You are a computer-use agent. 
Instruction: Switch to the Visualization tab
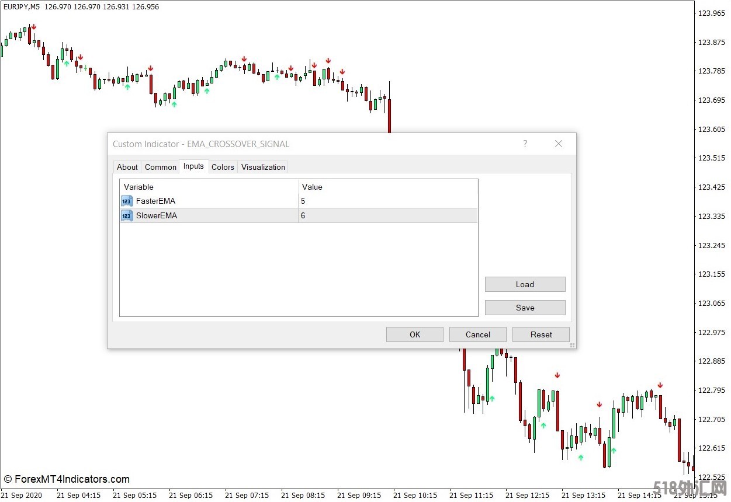click(x=263, y=167)
